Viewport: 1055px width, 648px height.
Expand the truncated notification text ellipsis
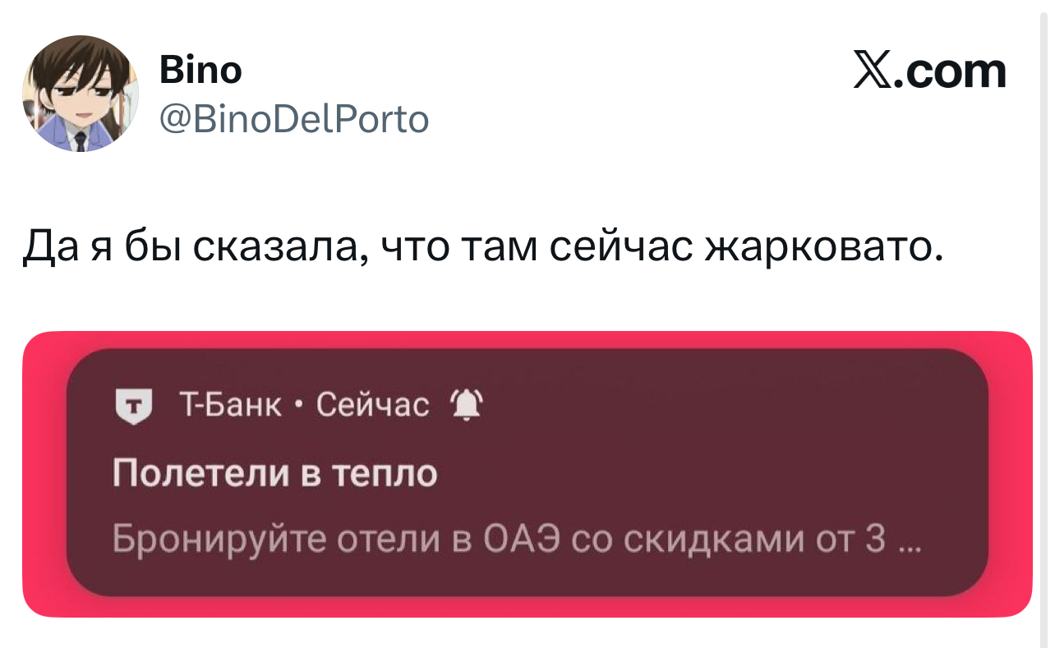[x=909, y=545]
